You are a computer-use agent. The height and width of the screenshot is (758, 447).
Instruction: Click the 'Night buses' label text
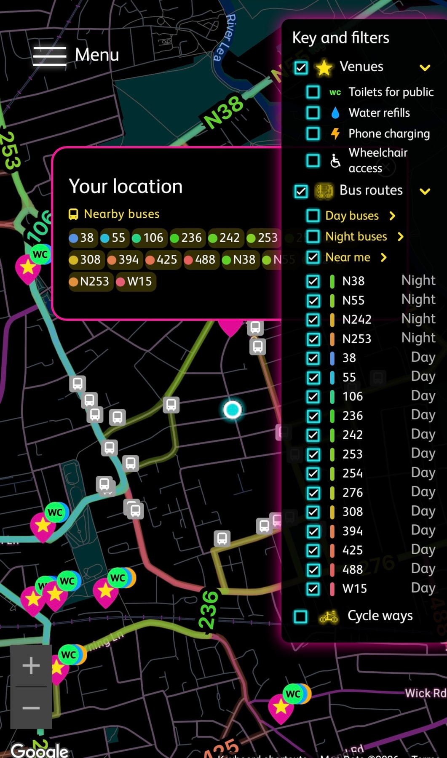click(356, 237)
